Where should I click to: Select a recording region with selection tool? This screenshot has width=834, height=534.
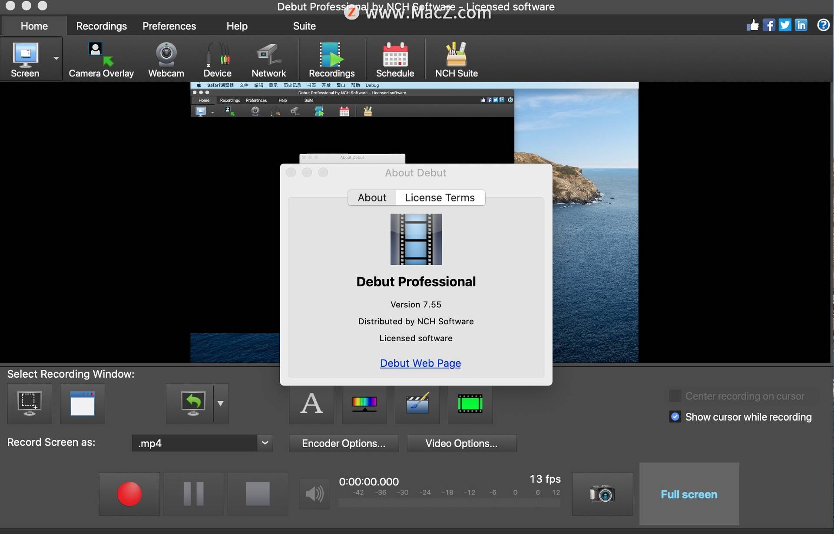(30, 404)
